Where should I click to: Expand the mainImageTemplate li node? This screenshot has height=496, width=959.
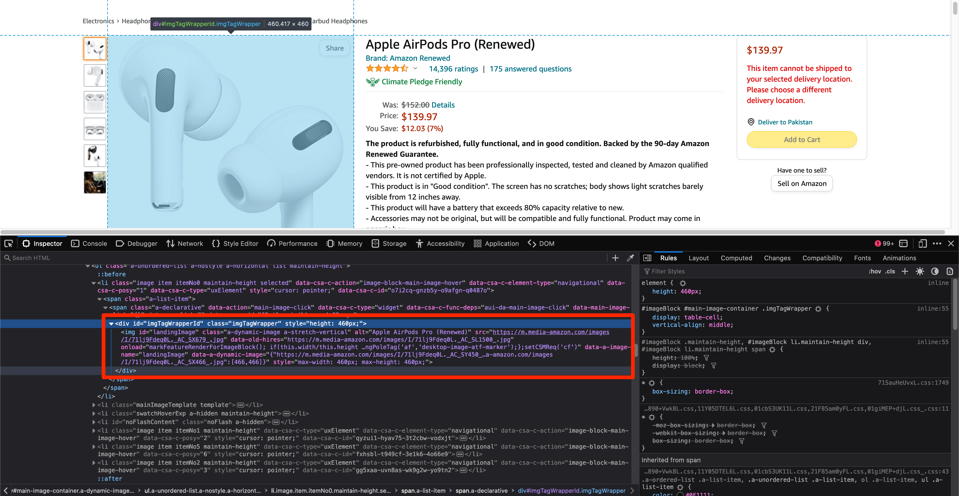point(93,405)
